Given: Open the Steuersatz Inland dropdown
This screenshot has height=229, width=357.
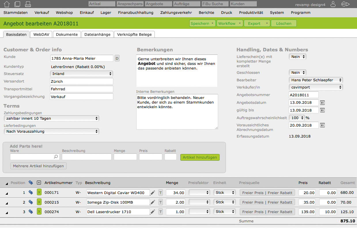Looking at the screenshot, I should 82,74.
